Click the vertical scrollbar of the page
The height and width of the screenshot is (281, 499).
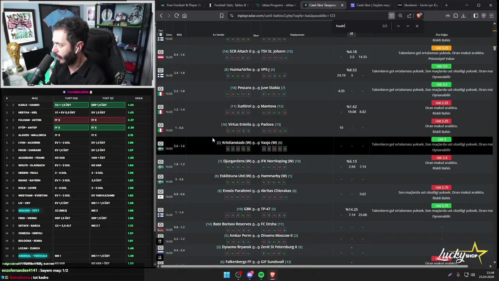495,48
